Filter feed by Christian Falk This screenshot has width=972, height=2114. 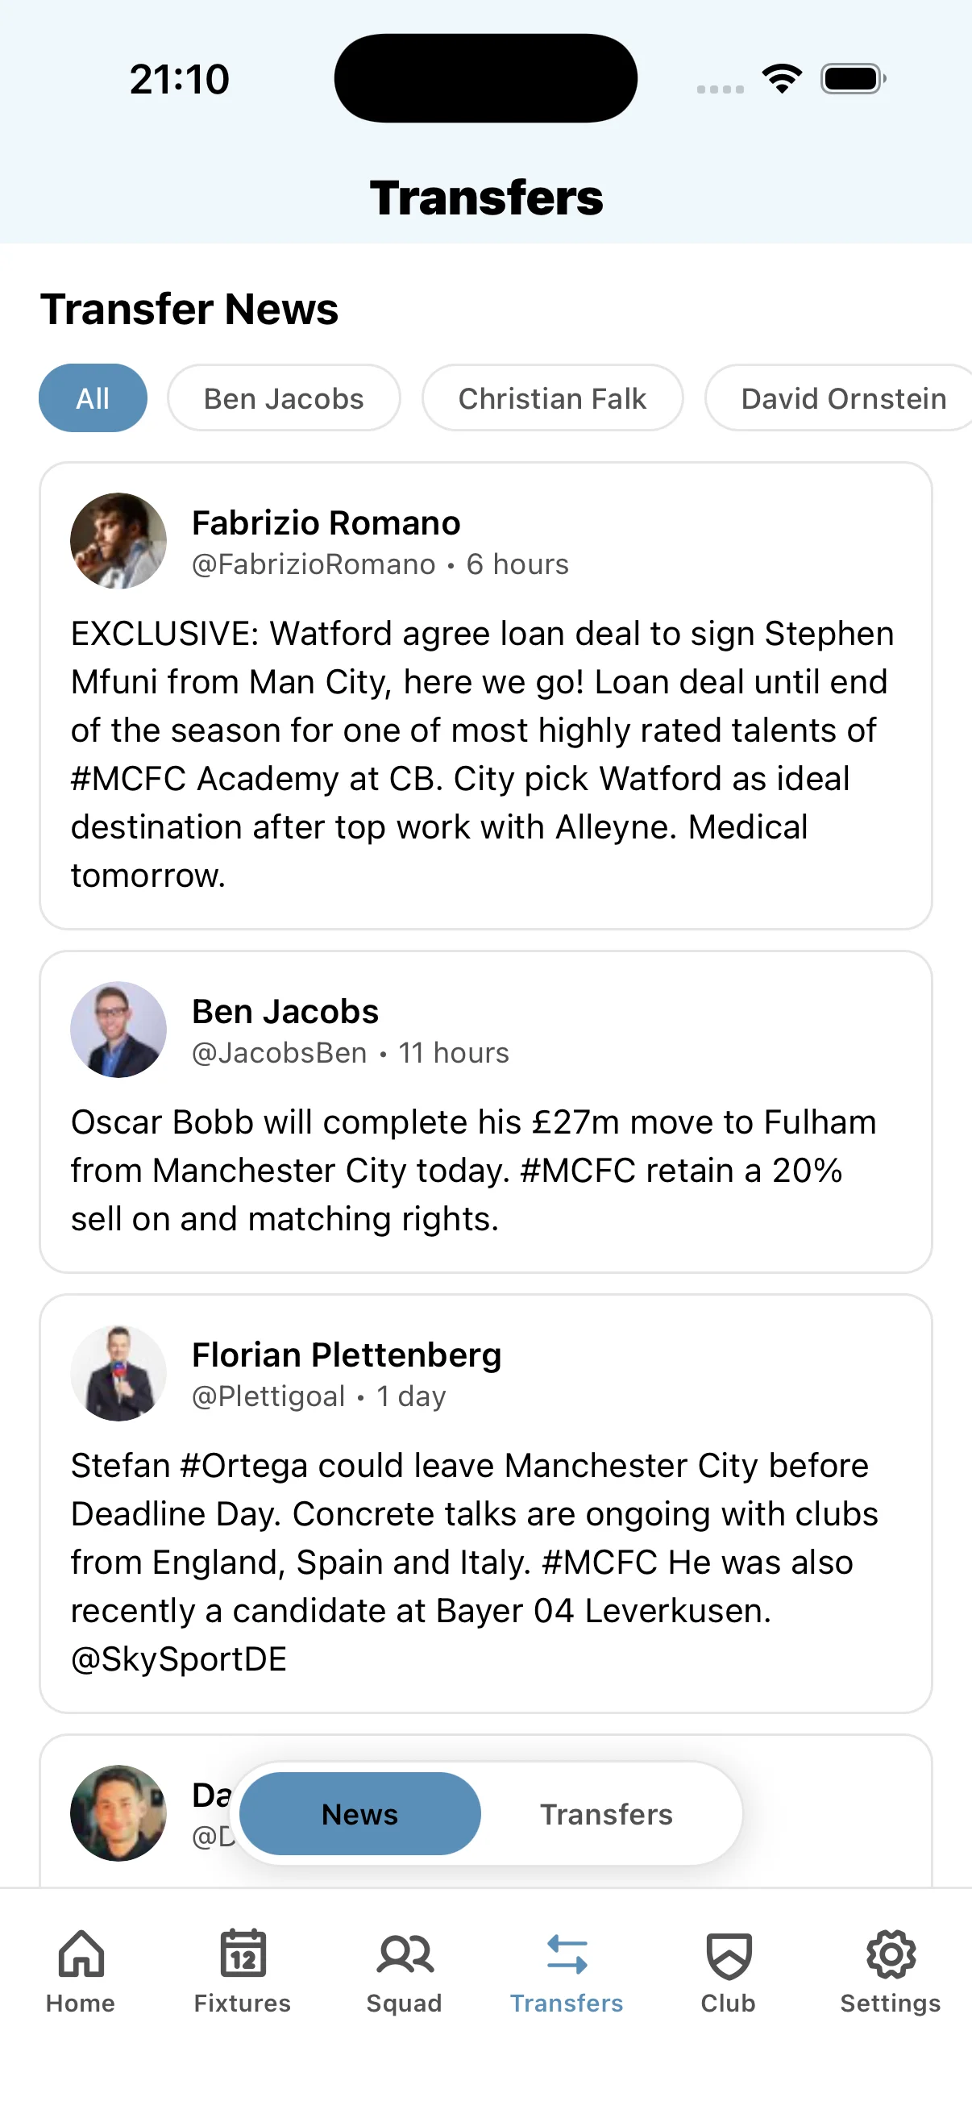click(x=553, y=398)
